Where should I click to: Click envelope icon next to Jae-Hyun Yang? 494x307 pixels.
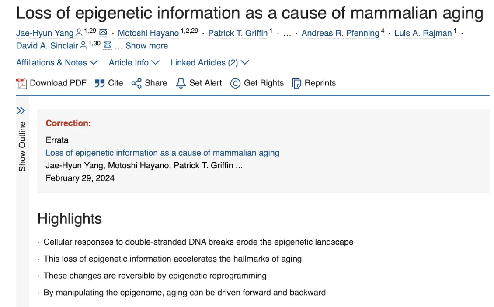(103, 33)
